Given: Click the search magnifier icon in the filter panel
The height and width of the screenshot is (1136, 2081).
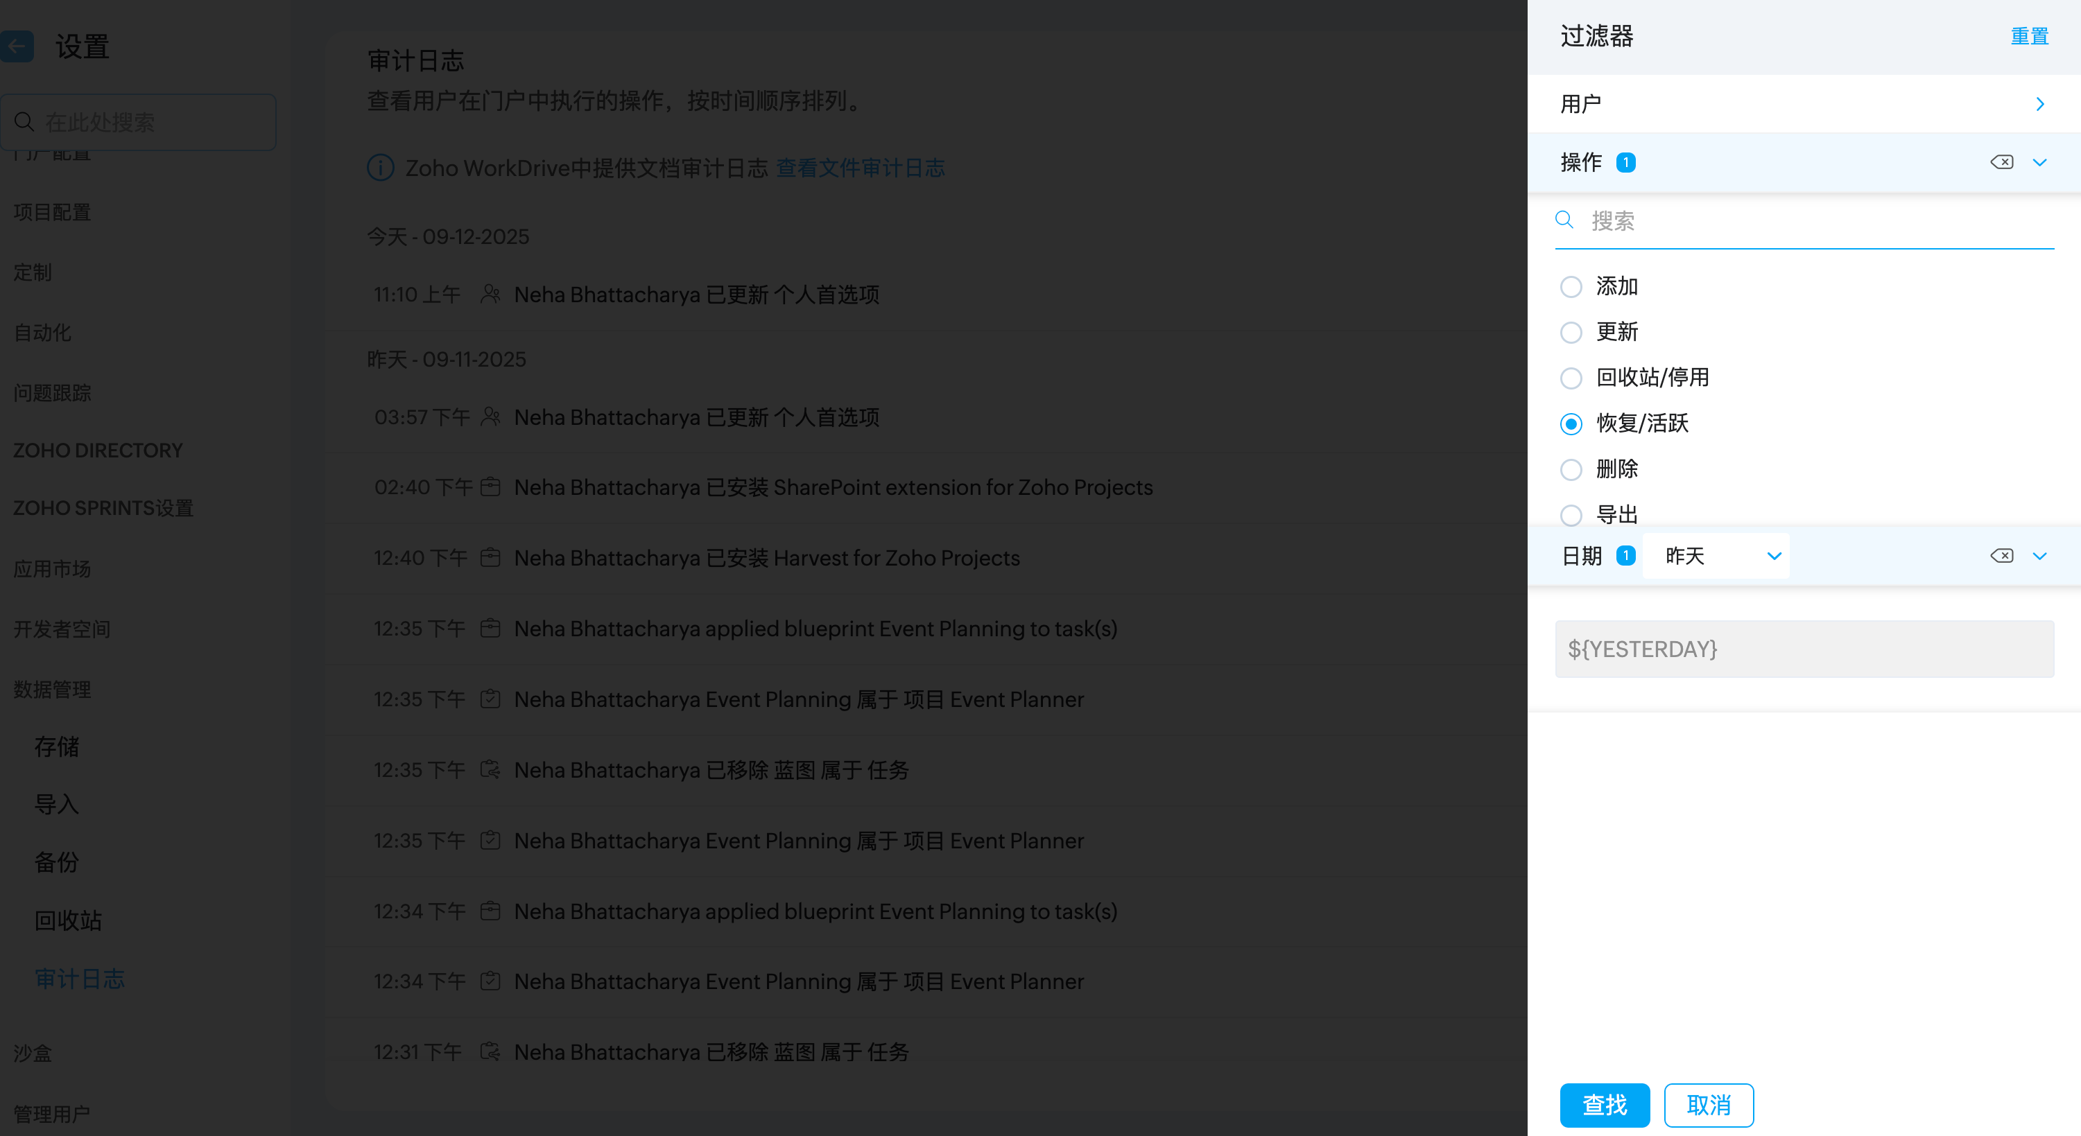Looking at the screenshot, I should (x=1564, y=220).
